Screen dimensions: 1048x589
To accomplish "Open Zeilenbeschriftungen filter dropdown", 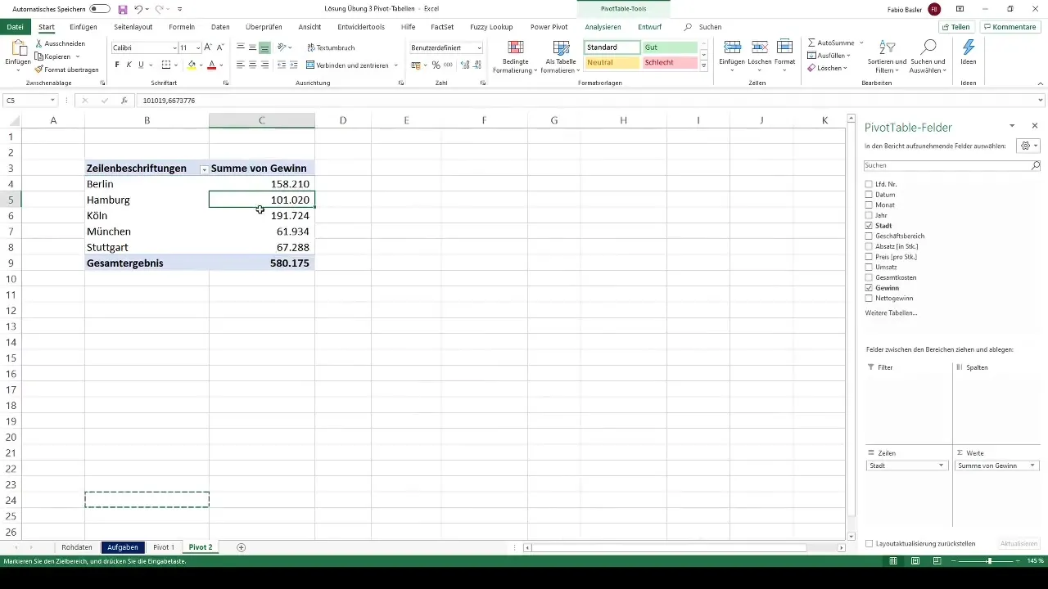I will [204, 169].
